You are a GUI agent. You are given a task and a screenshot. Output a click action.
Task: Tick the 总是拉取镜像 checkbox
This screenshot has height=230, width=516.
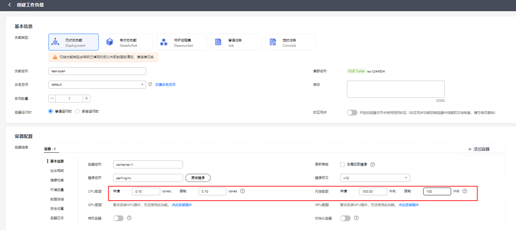click(342, 164)
